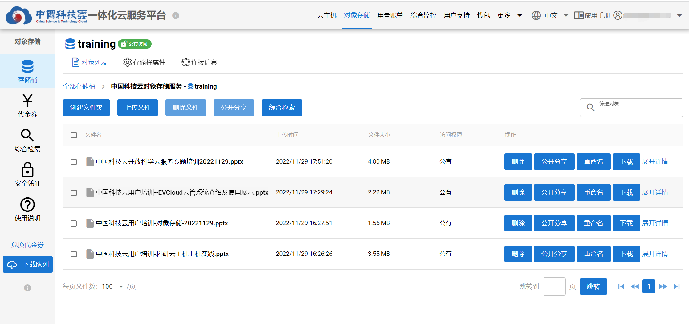Click the 兑换代金券 link

point(27,245)
